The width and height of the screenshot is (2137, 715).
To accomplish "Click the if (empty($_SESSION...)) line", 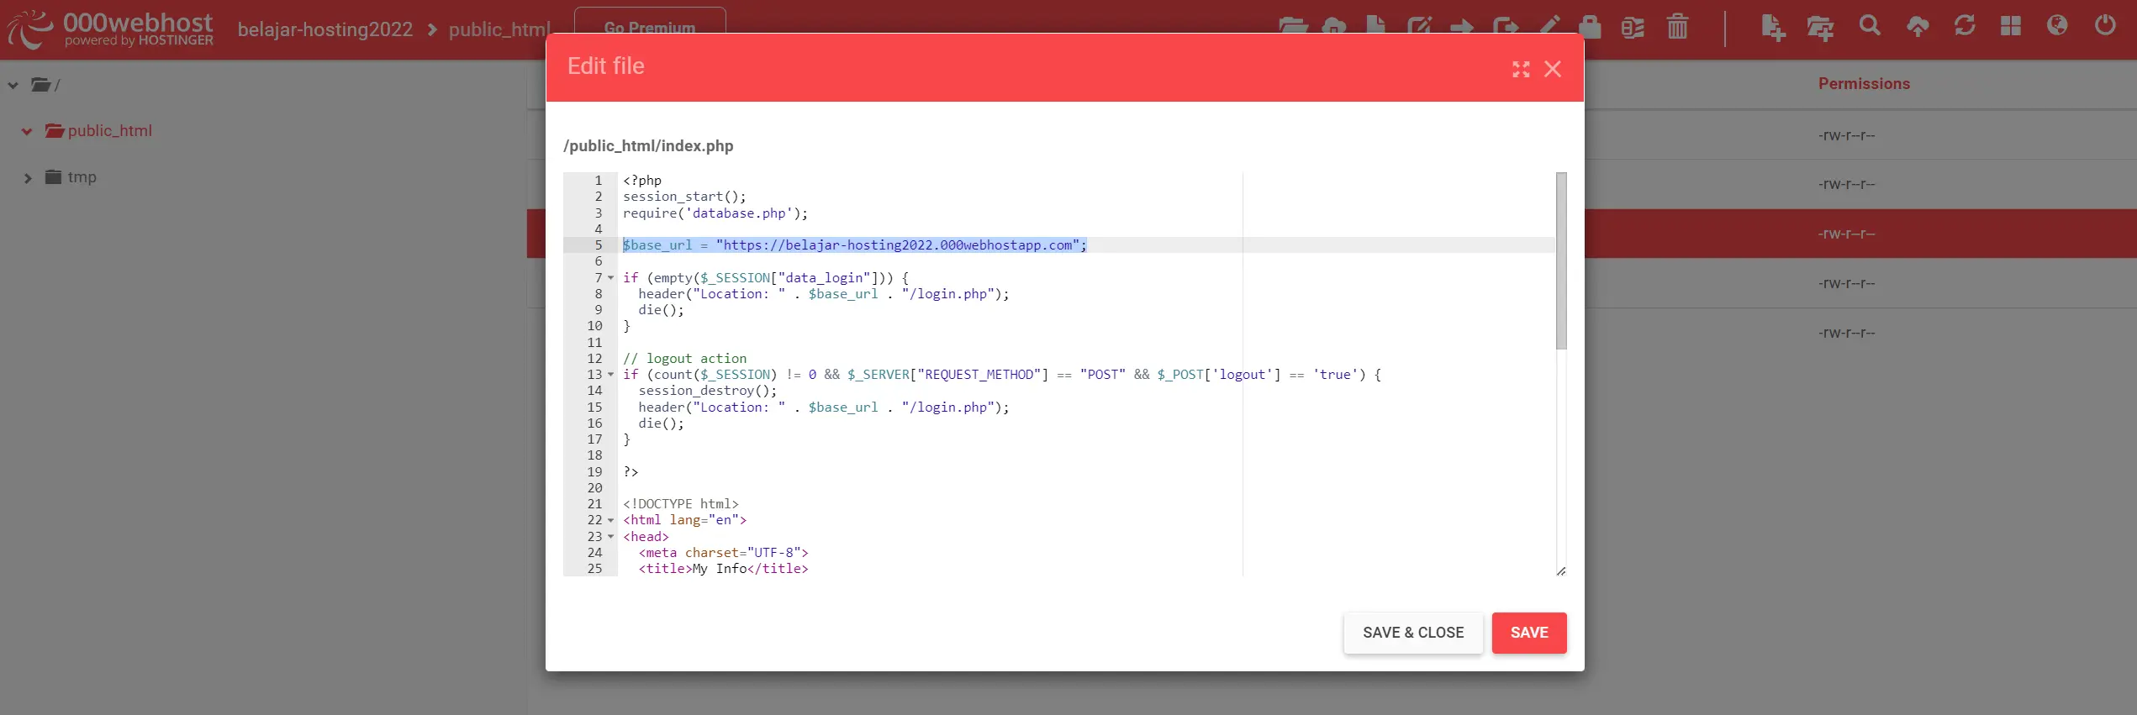I will click(x=766, y=278).
